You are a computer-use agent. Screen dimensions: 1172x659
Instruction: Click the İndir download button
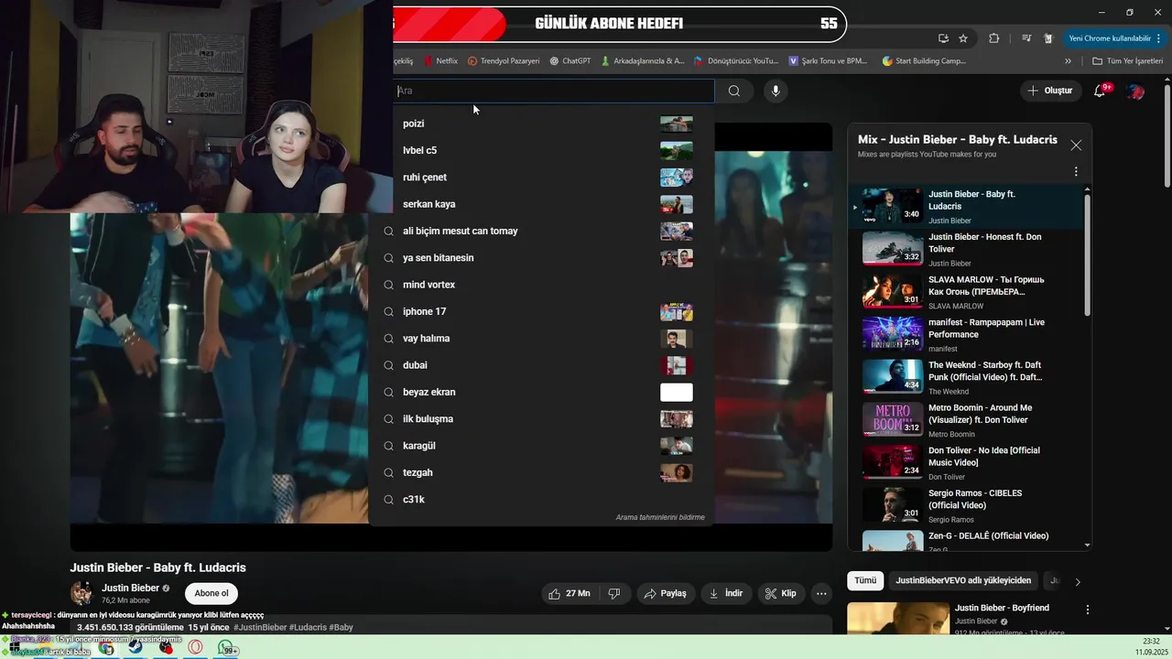click(x=726, y=593)
